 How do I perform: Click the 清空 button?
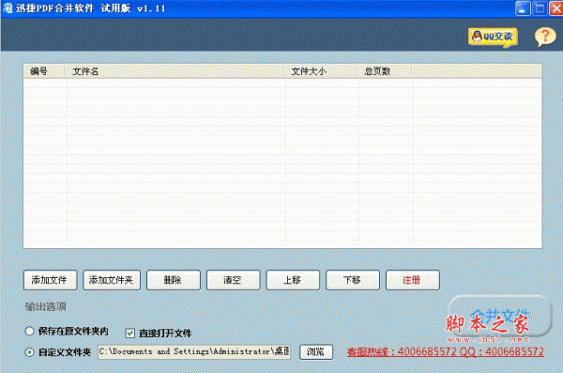click(x=233, y=280)
